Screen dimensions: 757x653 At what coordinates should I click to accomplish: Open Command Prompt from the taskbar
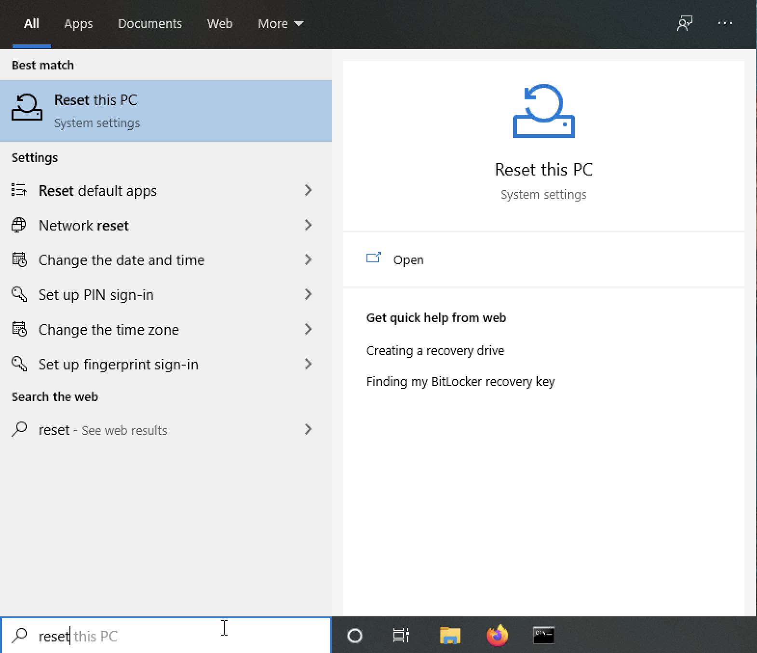tap(544, 636)
